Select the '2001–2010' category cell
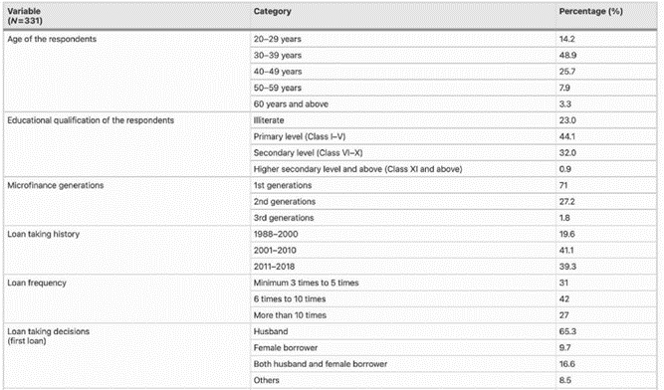 coord(403,251)
